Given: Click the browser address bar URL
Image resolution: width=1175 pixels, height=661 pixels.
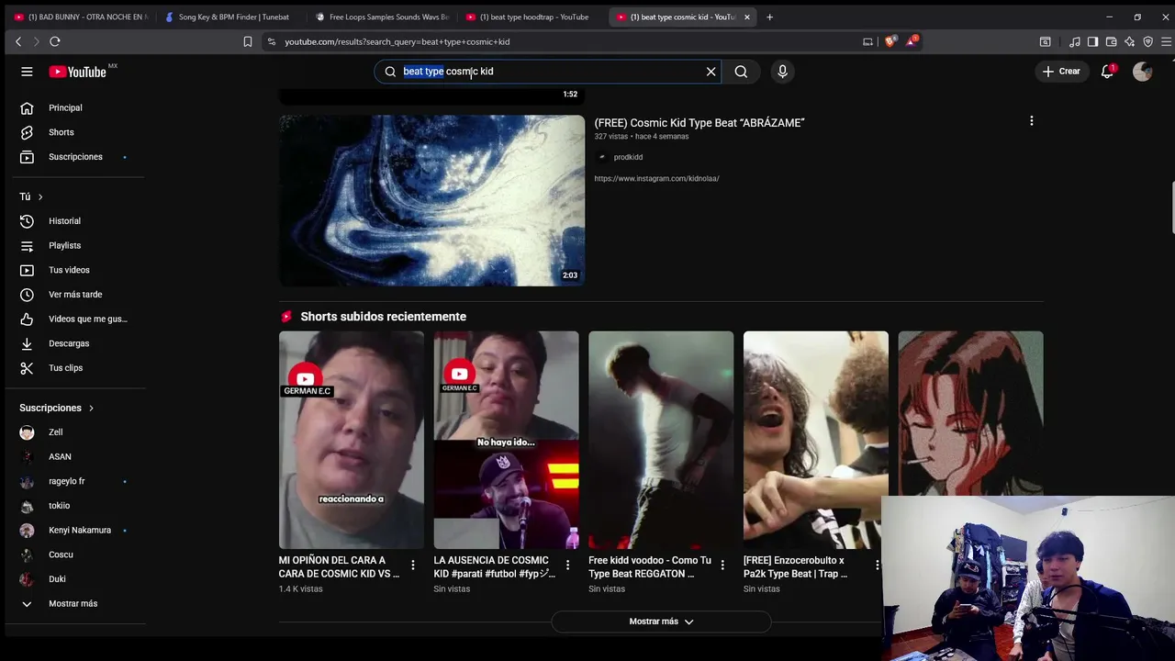Looking at the screenshot, I should click(x=397, y=41).
